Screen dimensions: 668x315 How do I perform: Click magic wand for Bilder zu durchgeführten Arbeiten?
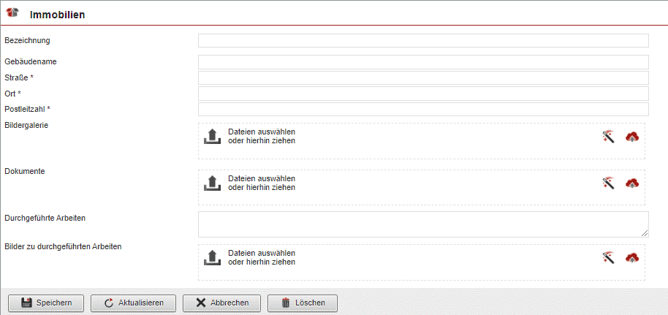click(607, 257)
